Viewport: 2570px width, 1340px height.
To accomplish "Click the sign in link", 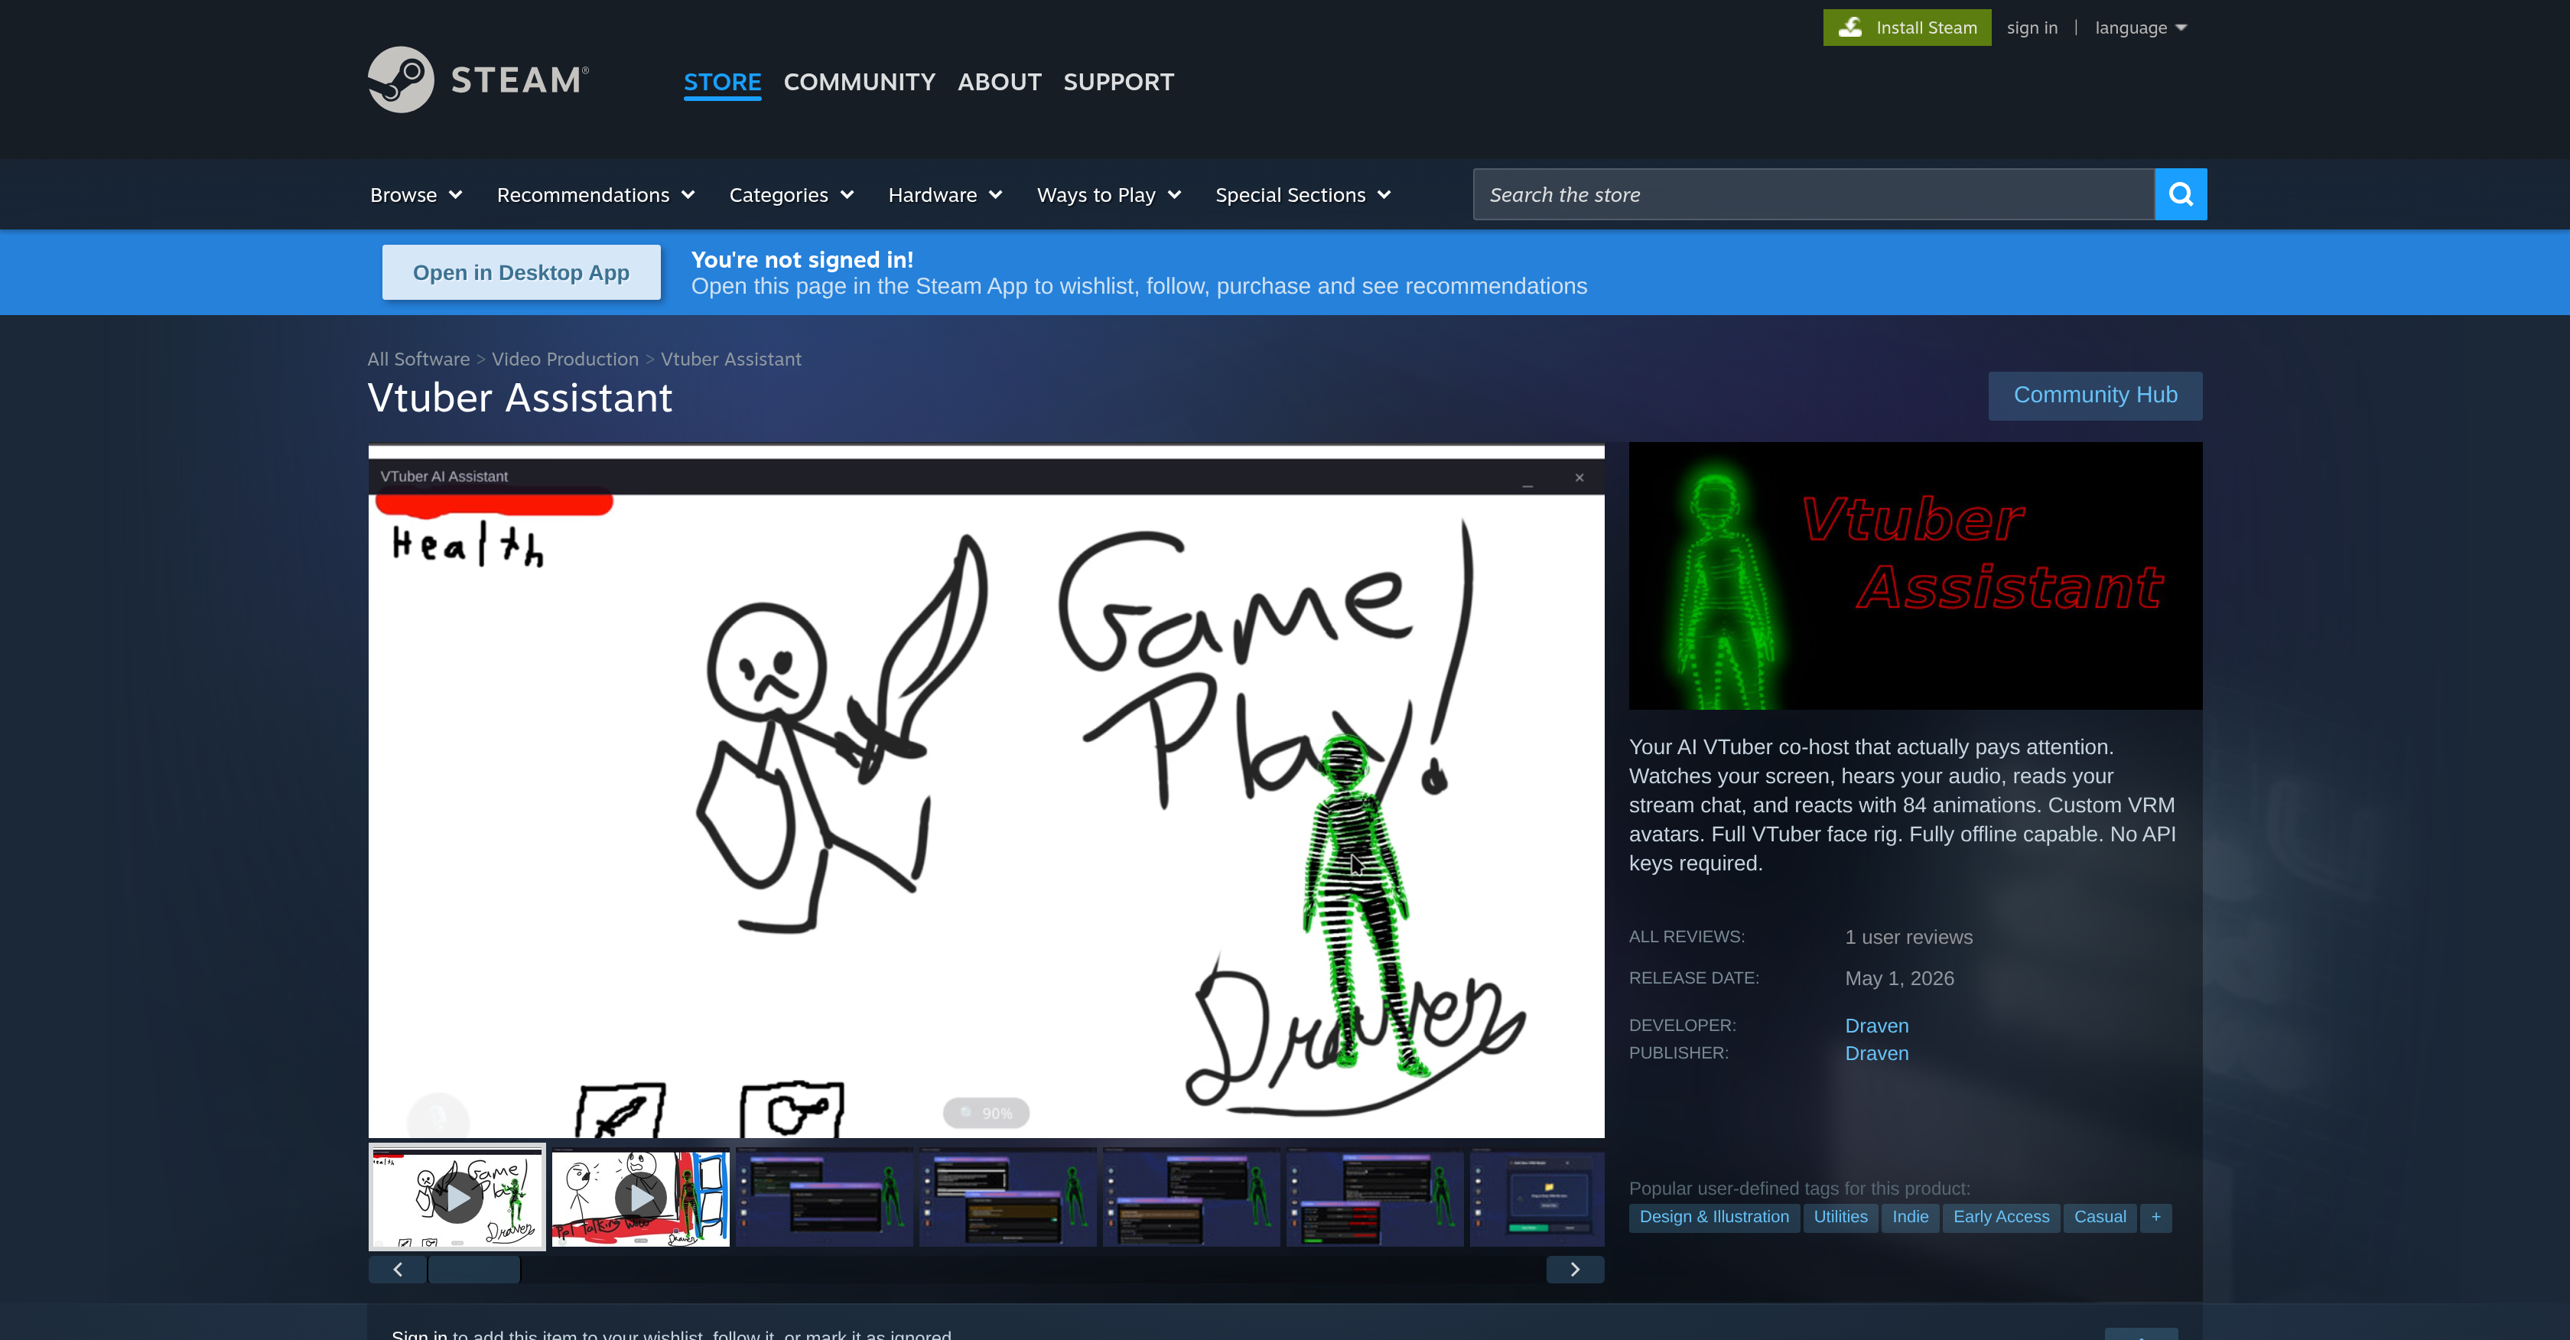I will pos(2032,28).
